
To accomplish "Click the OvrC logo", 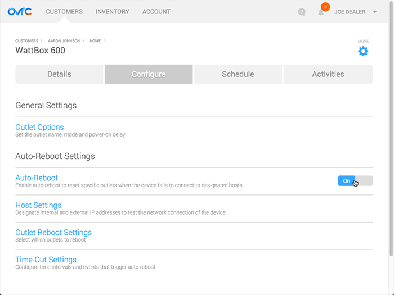I will (20, 12).
